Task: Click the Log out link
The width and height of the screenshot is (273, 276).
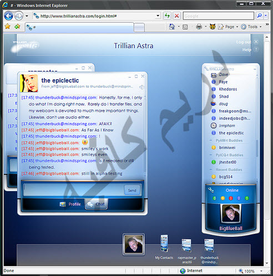Action: pos(244,42)
